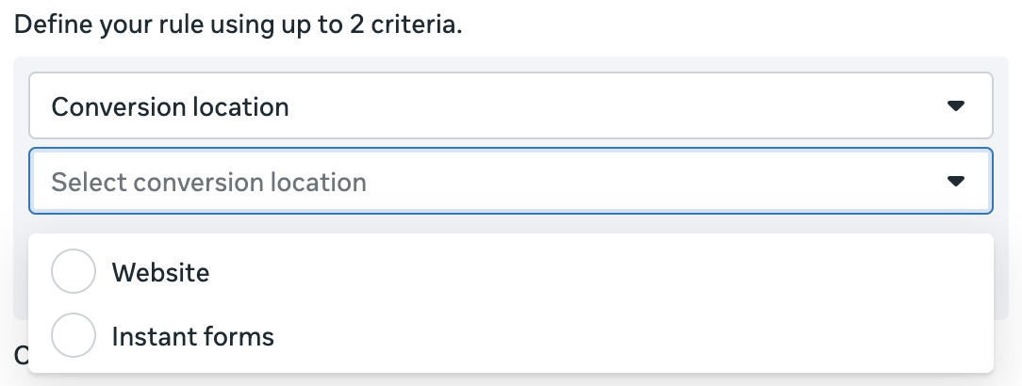Screen dimensions: 1022x386
Task: Click the focused blue-outlined dropdown field
Action: 509,181
